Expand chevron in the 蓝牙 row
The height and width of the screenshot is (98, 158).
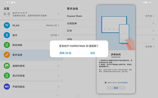[x=58, y=35]
